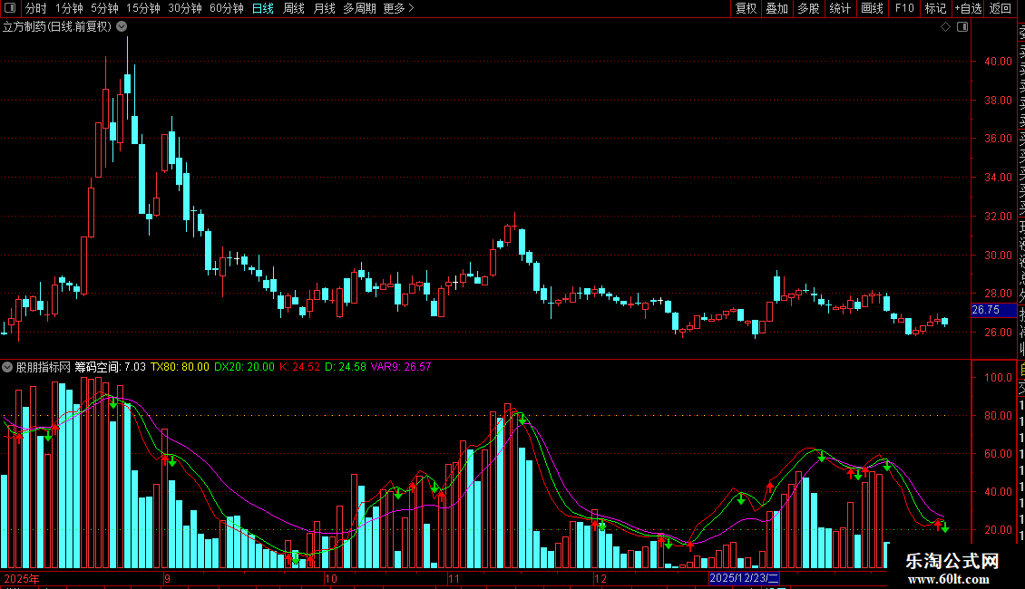The height and width of the screenshot is (589, 1025).
Task: Click the 32.00 price axis label
Action: (998, 217)
